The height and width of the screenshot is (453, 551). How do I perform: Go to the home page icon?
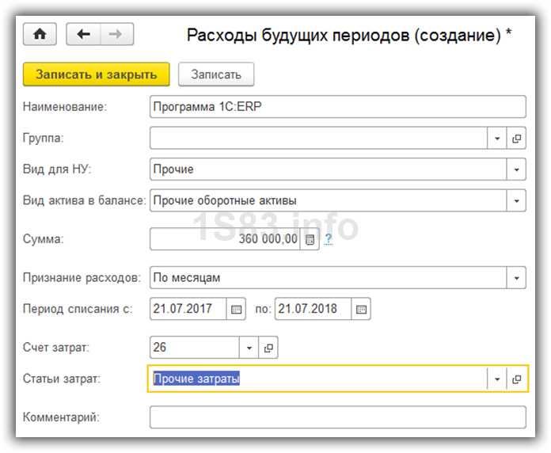pyautogui.click(x=40, y=34)
